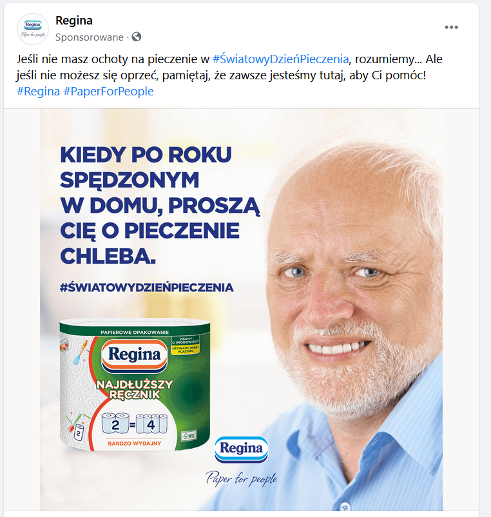This screenshot has height=517, width=491.
Task: Click the globe public-audience icon
Action: tap(136, 37)
